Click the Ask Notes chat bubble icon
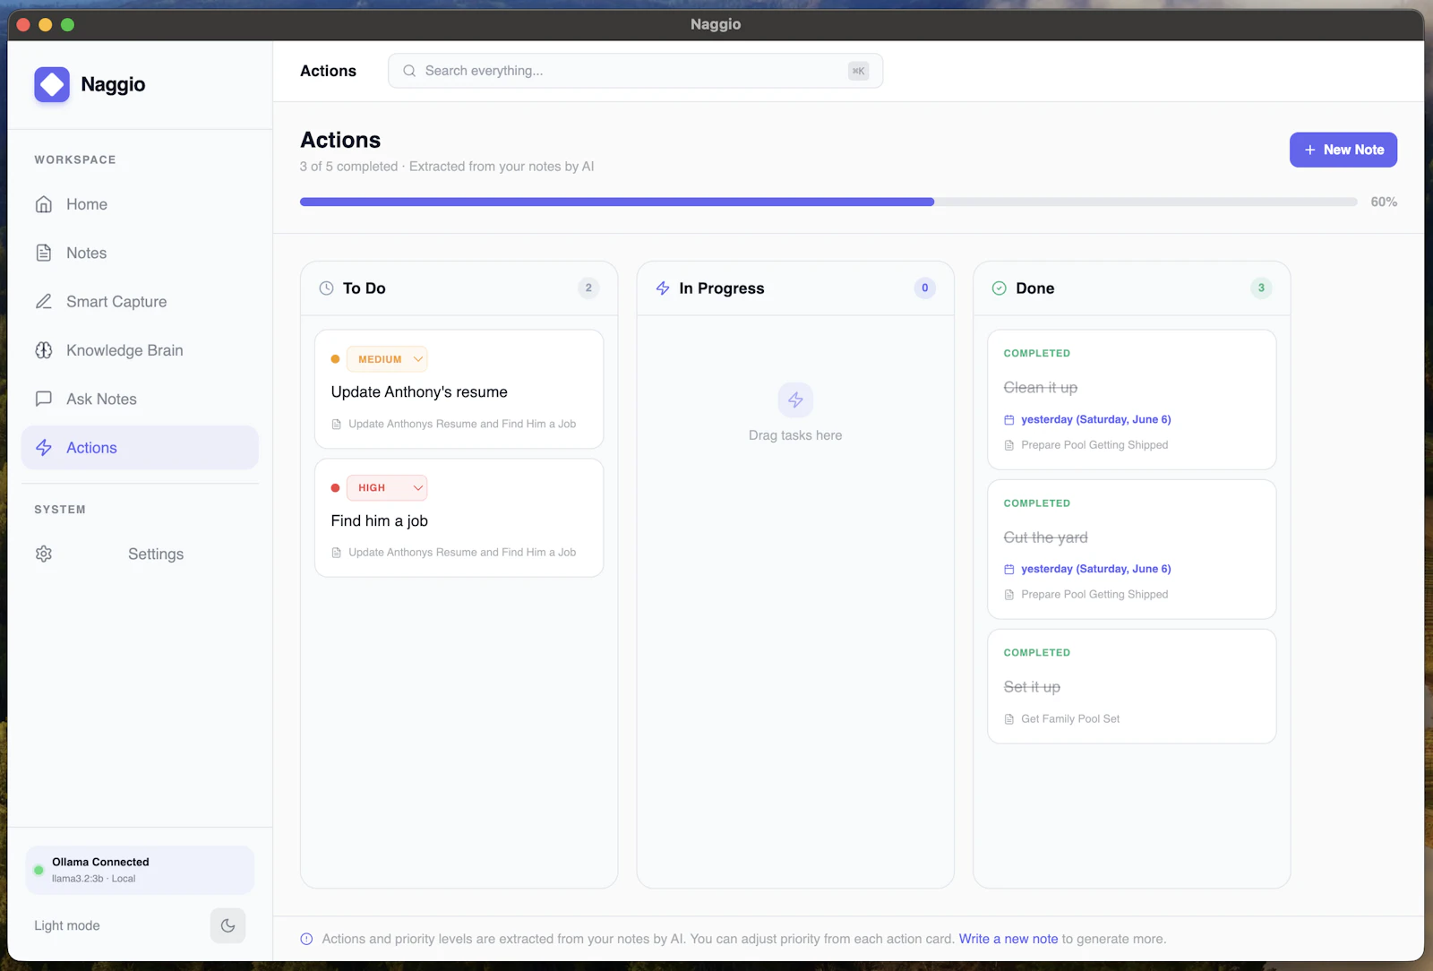Screen dimensions: 1433x971 coord(44,399)
